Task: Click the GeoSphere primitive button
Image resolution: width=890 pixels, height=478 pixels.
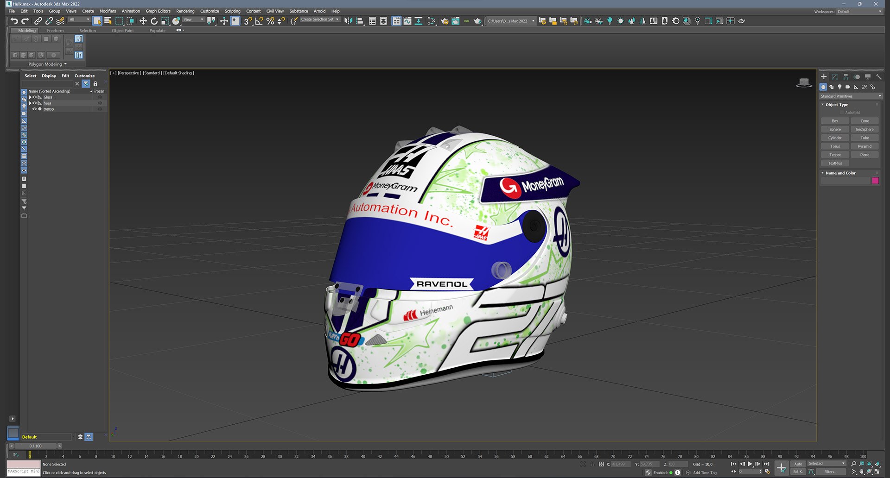Action: tap(865, 129)
